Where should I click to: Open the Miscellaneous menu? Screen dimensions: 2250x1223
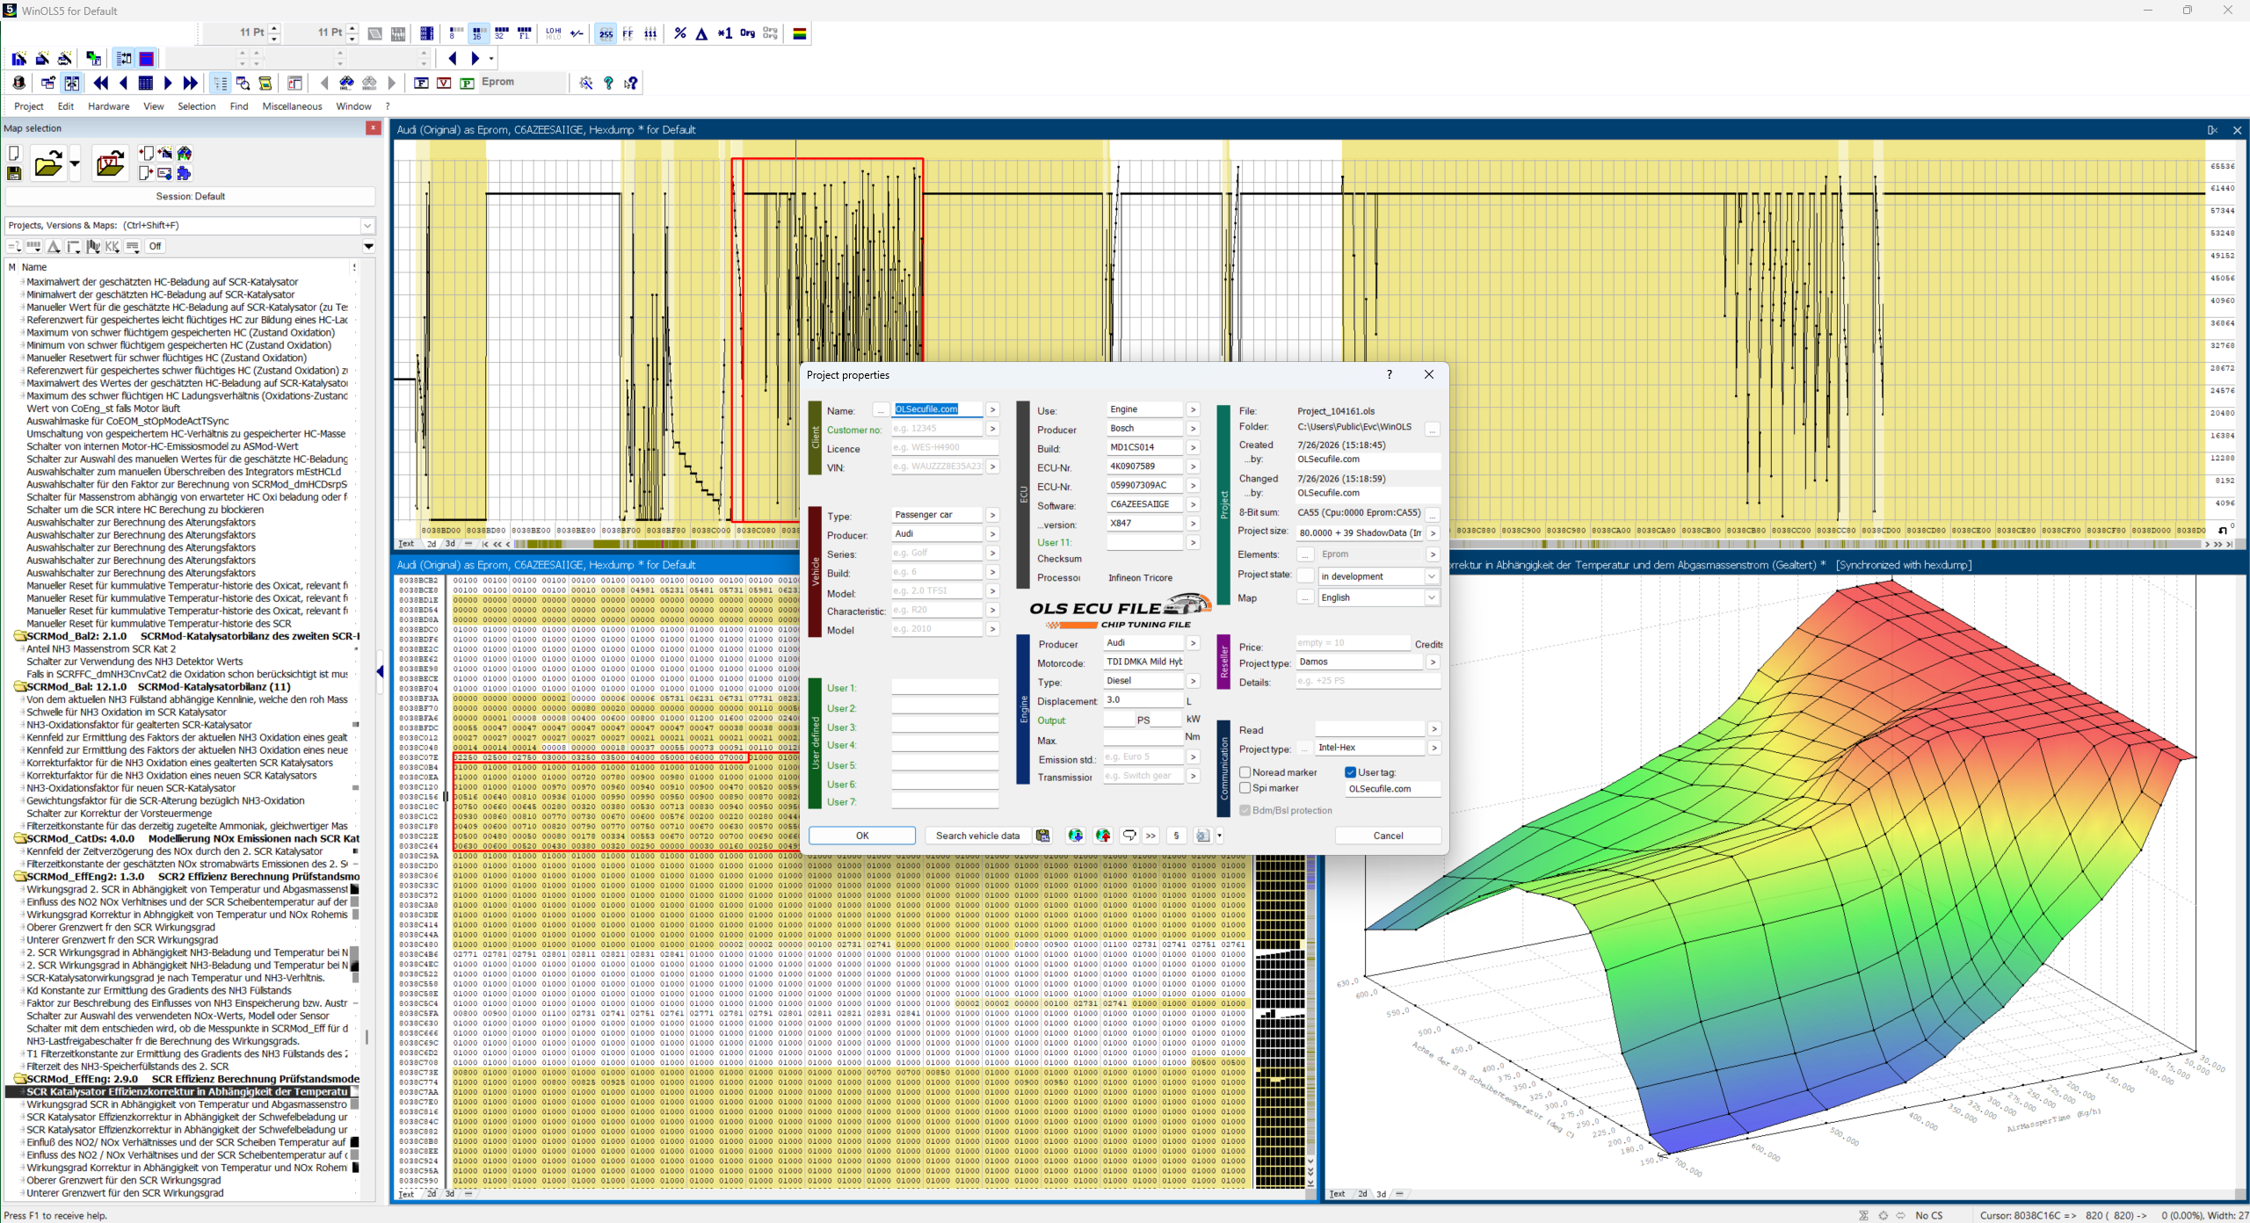point(293,106)
